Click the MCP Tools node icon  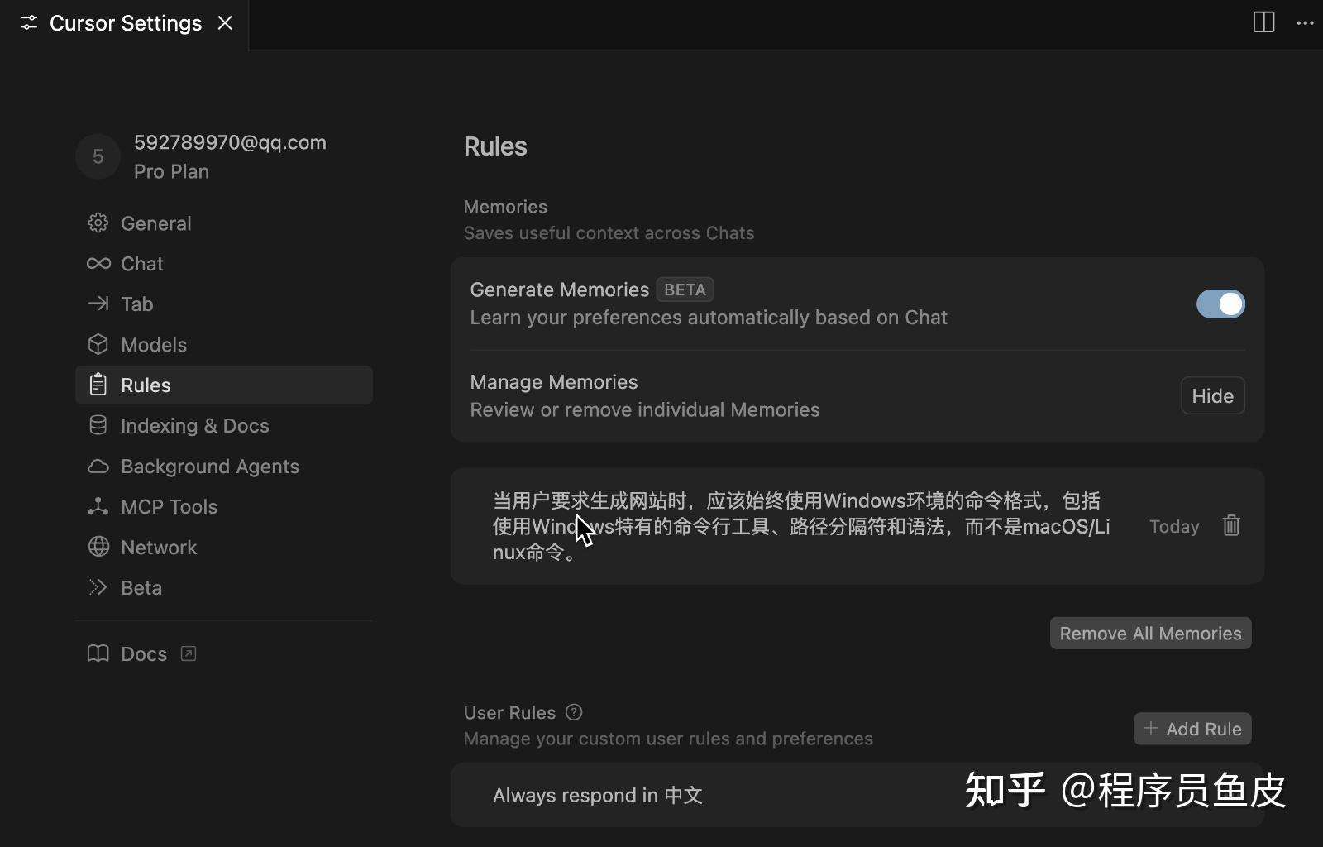[98, 506]
